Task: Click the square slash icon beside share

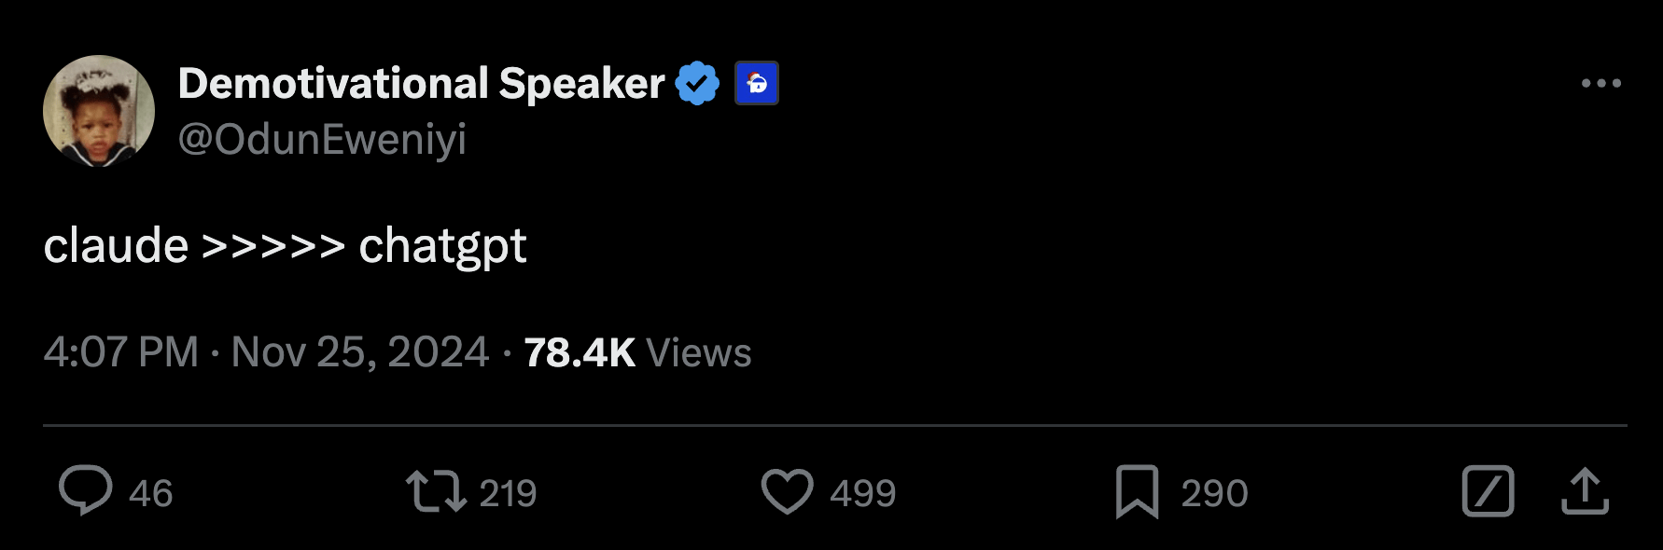Action: click(1488, 491)
